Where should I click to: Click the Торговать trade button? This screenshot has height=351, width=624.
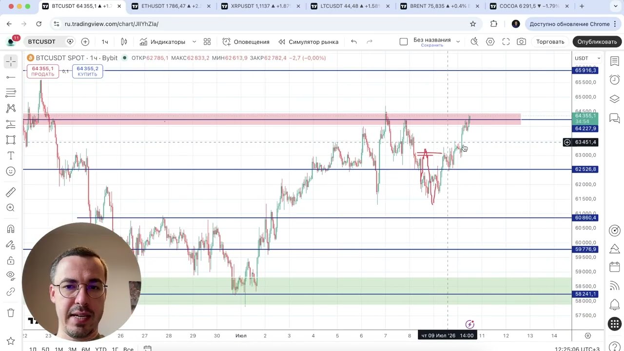550,41
